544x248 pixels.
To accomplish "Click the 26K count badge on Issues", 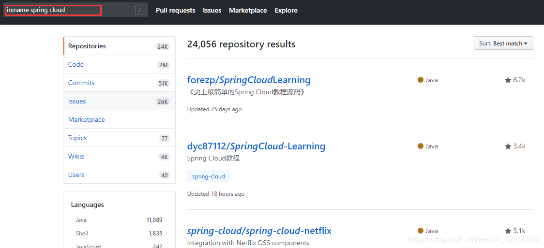I will [x=162, y=102].
